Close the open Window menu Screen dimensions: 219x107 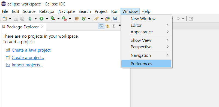pos(130,11)
